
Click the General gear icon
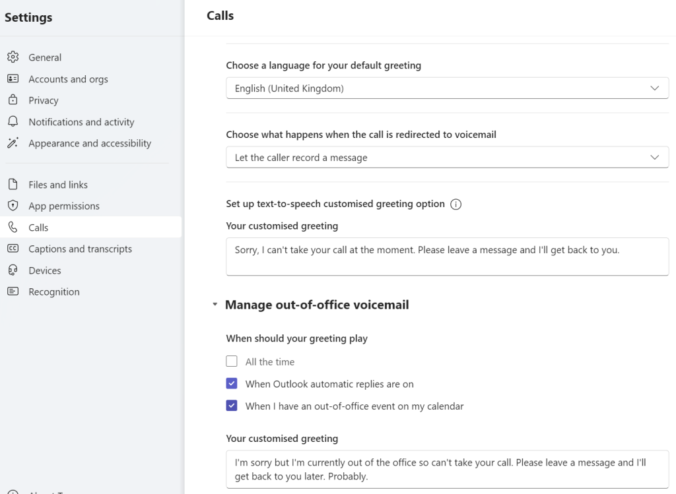pyautogui.click(x=13, y=57)
